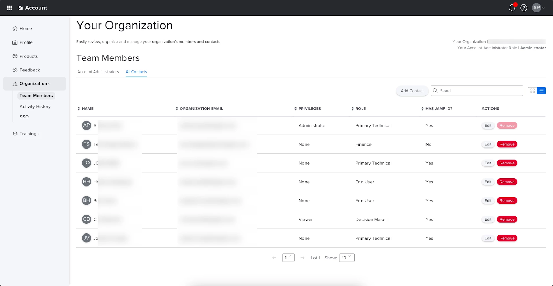
Task: Open Activity History in the sidebar
Action: [35, 107]
